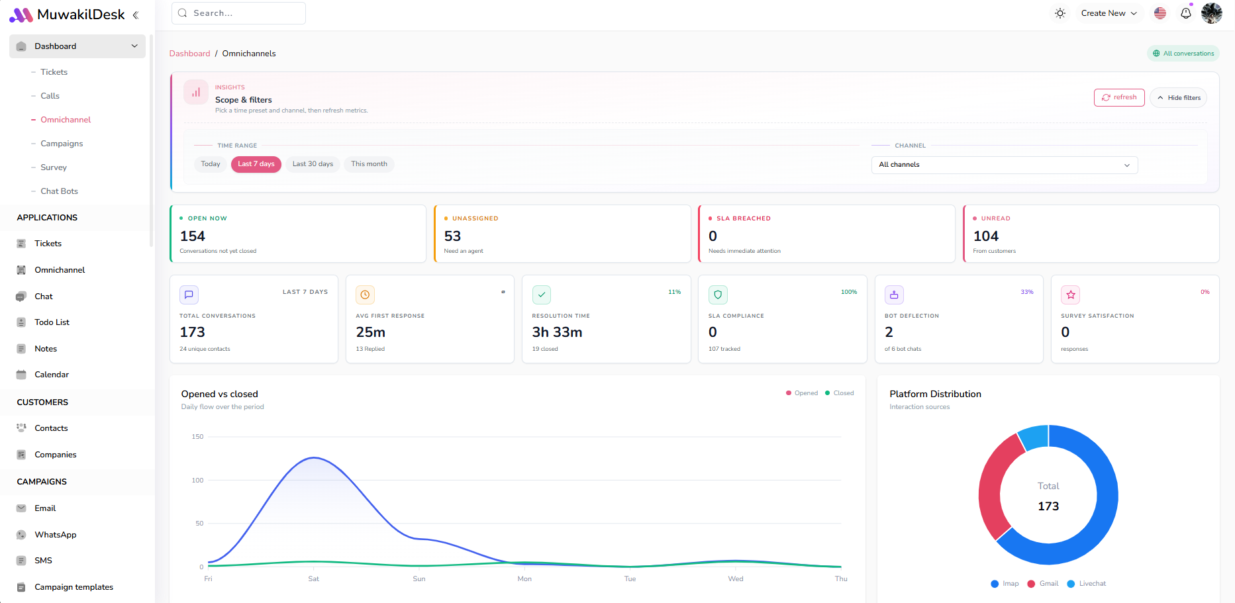1235x603 pixels.
Task: Click the Resolution Time checkmark icon
Action: tap(542, 295)
